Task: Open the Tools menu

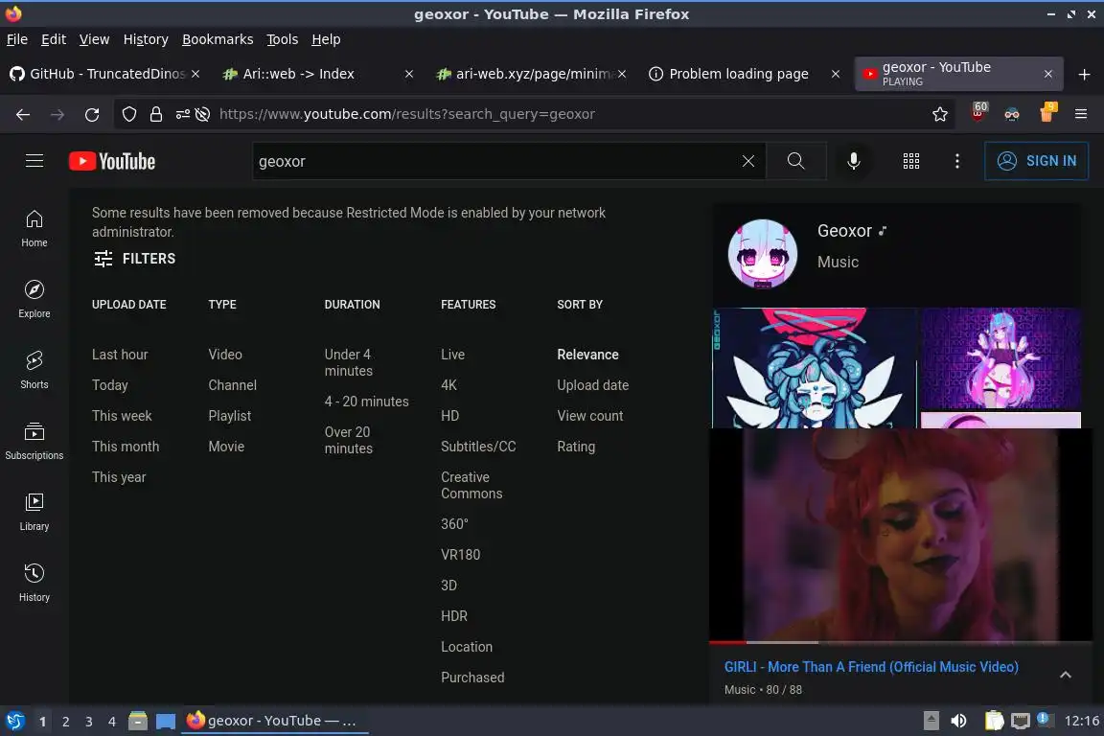Action: pos(283,39)
